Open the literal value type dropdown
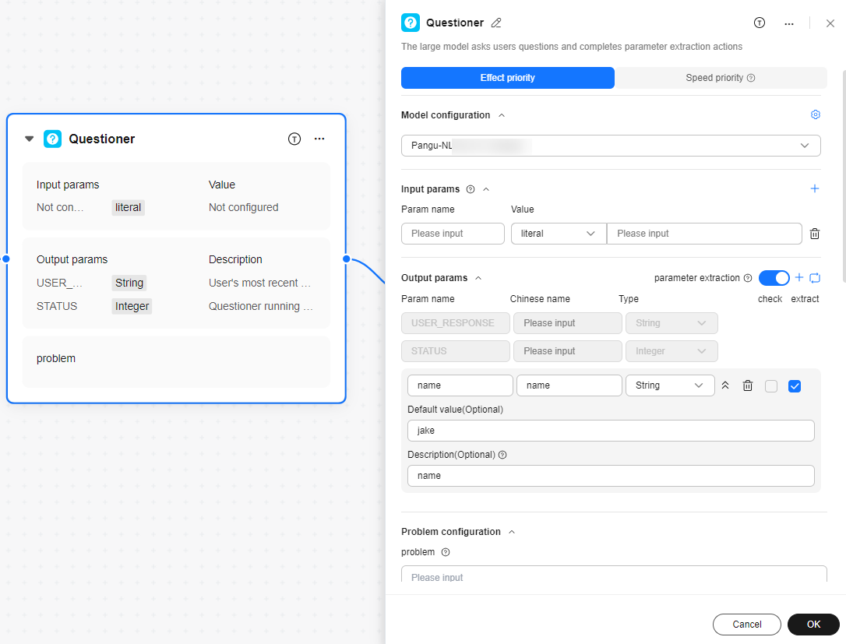 tap(558, 234)
